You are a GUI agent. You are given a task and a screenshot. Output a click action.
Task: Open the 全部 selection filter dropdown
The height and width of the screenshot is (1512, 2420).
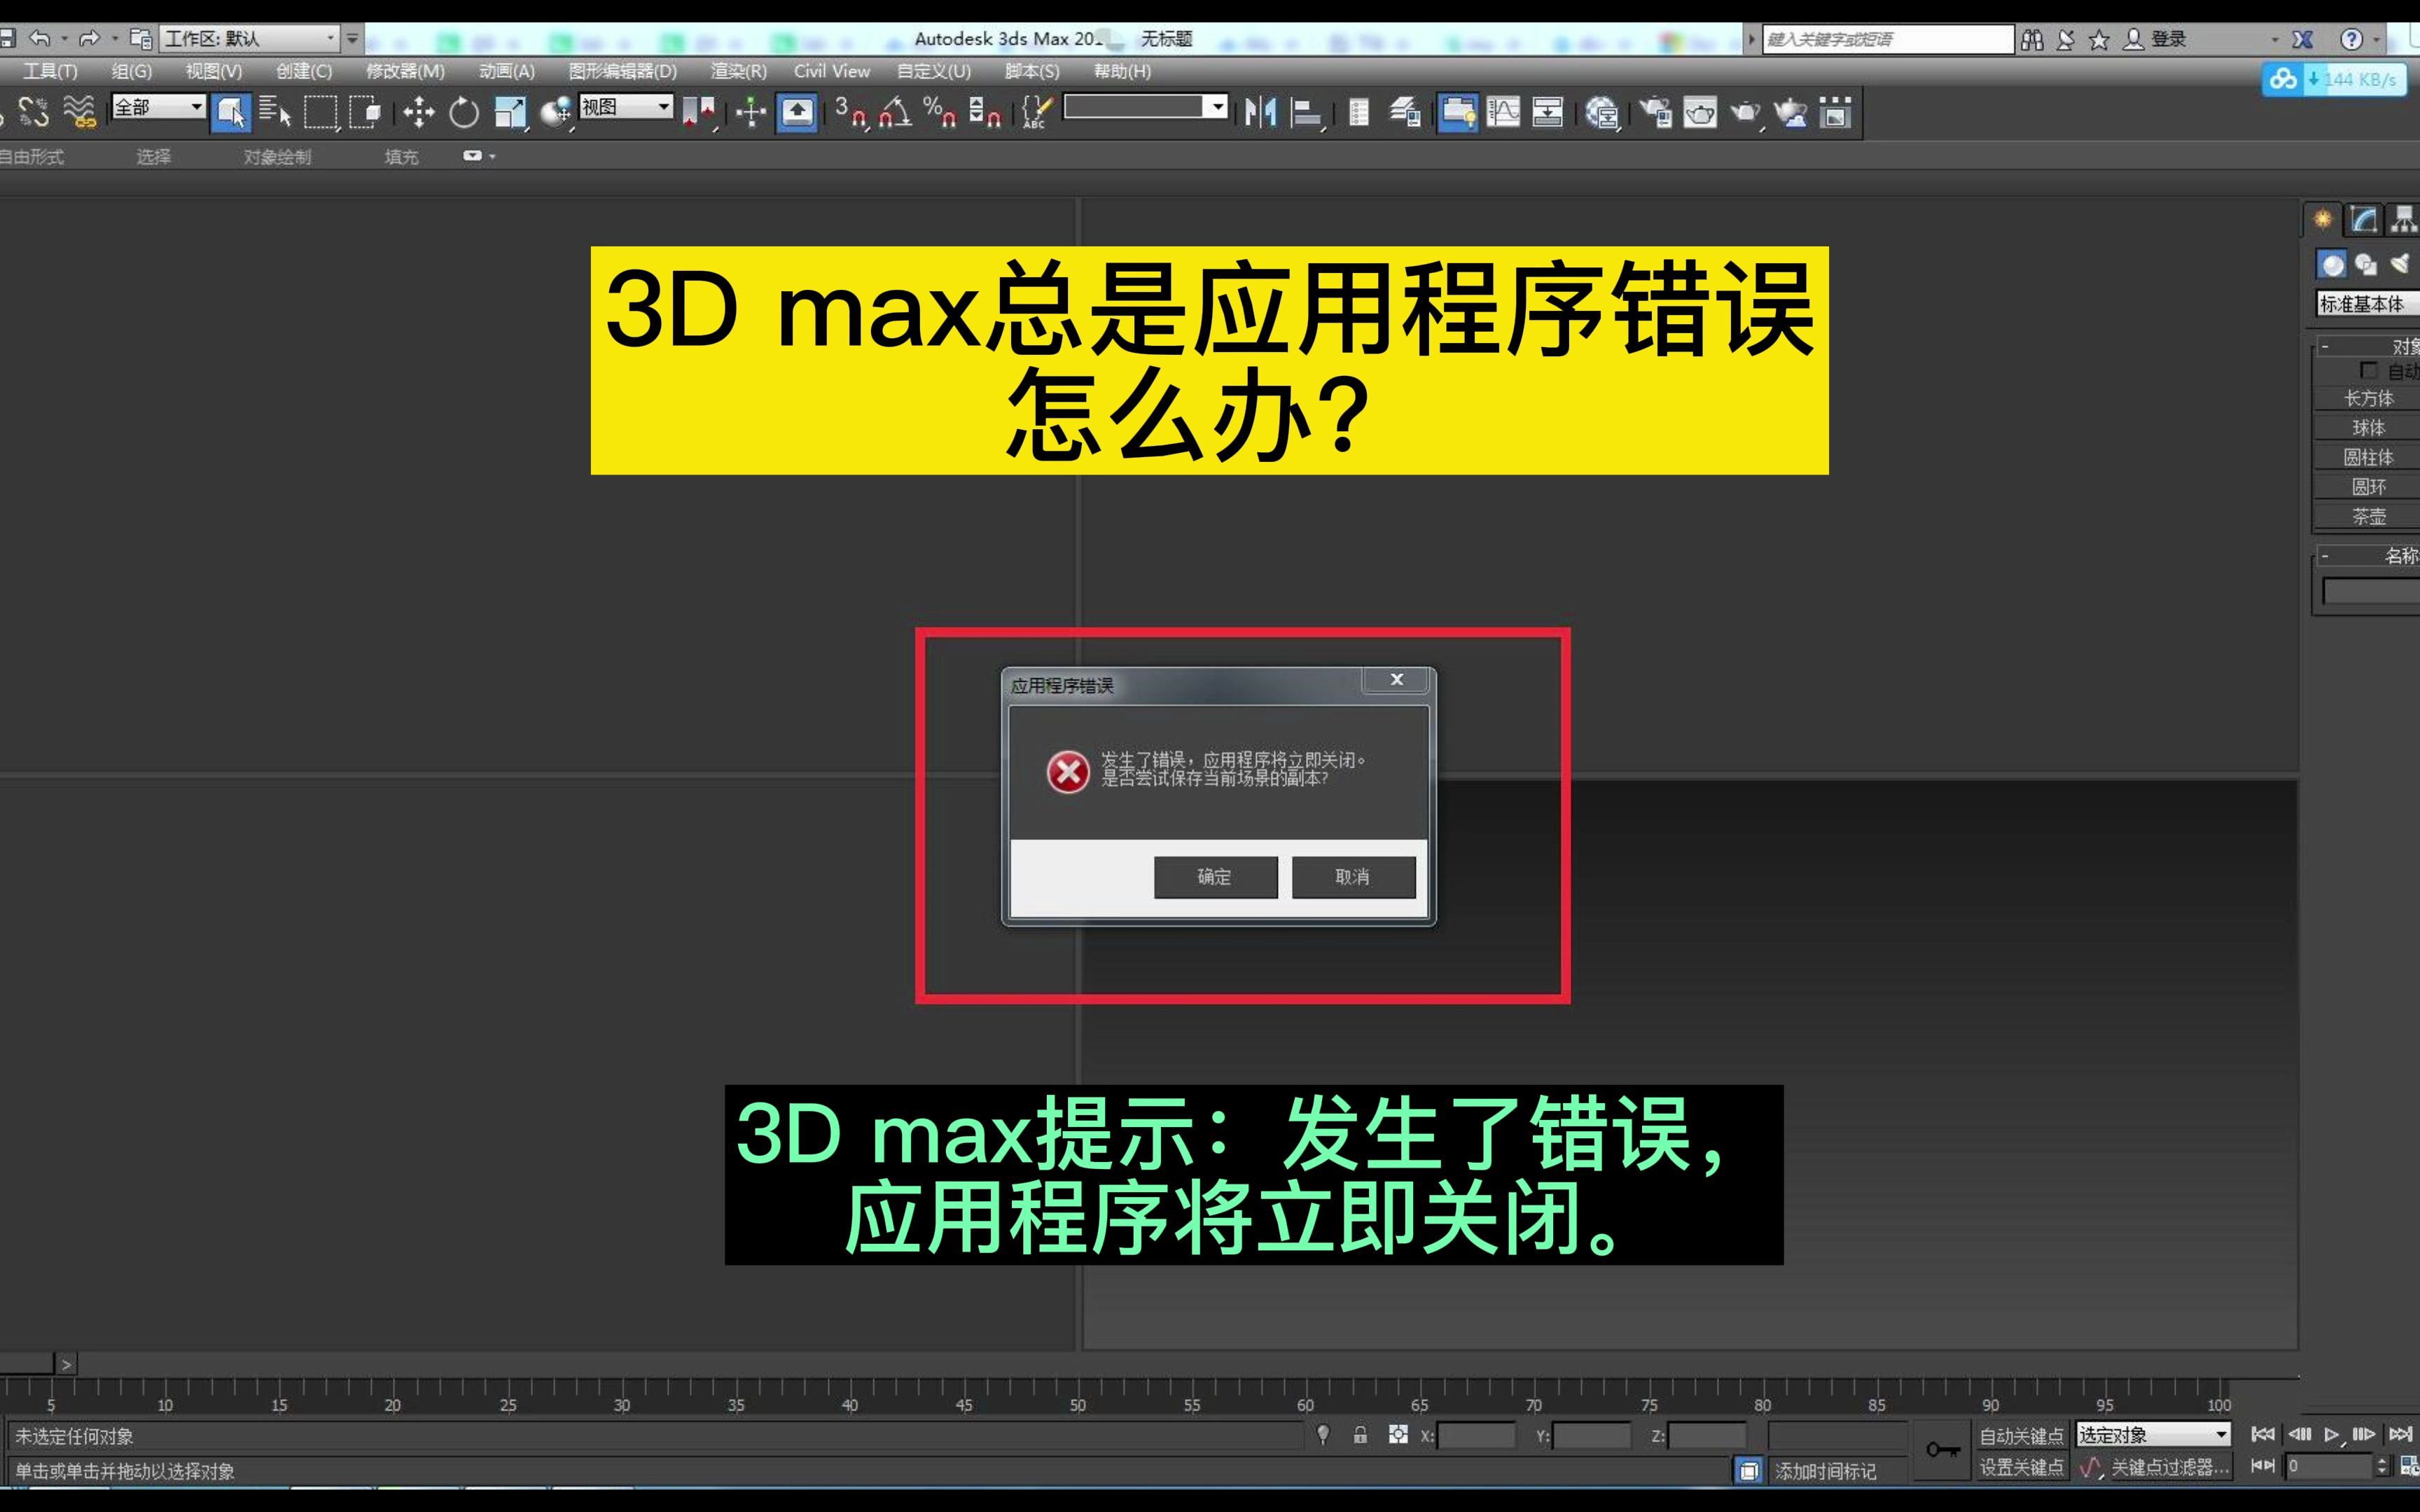(159, 107)
